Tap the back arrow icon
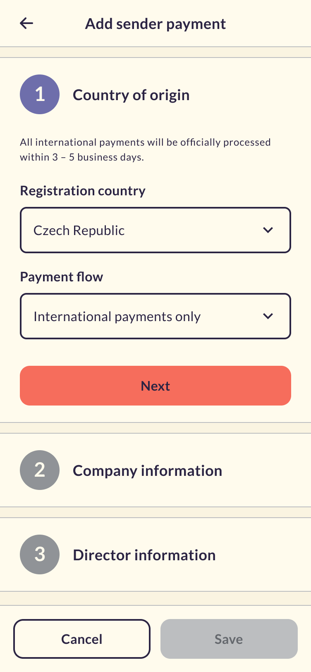This screenshot has height=672, width=311. pos(26,24)
